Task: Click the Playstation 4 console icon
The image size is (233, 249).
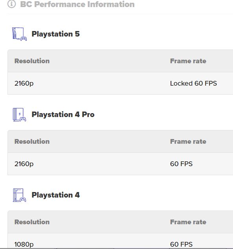Action: point(19,195)
